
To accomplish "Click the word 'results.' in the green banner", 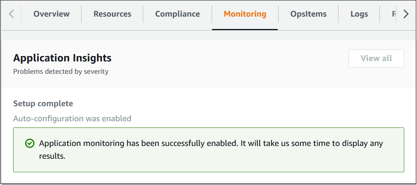I will [52, 156].
